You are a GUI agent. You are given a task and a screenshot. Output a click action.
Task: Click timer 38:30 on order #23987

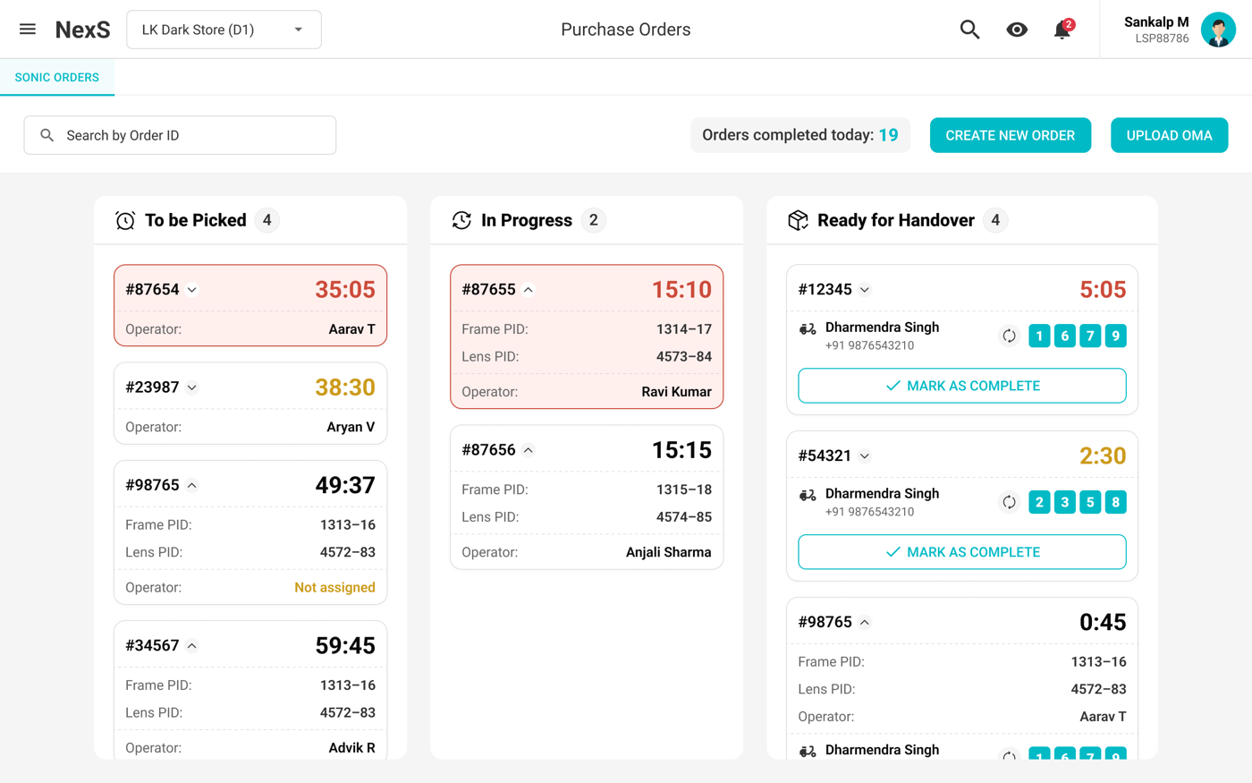(345, 387)
